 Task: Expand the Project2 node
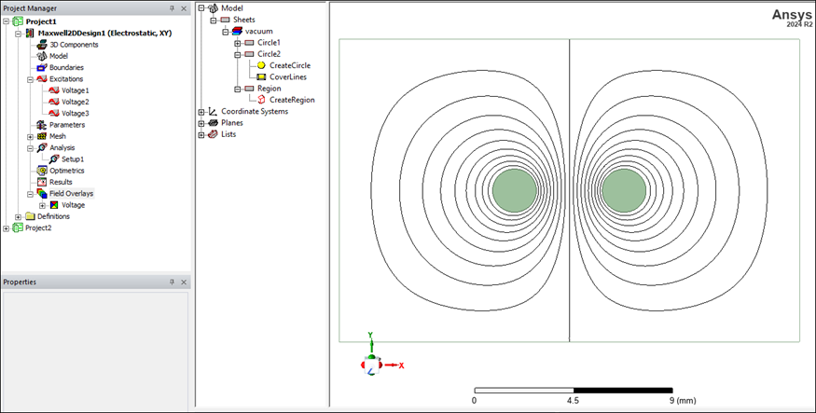[x=7, y=227]
